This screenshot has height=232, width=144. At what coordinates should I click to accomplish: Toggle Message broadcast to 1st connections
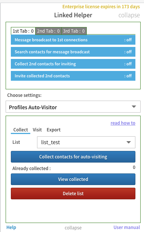(73, 40)
